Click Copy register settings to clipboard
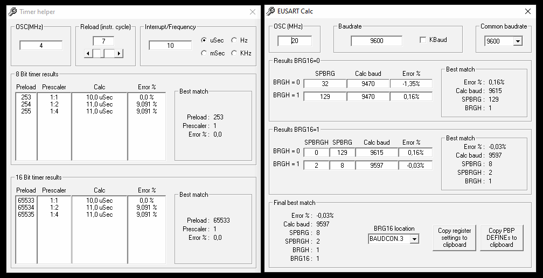 454,238
